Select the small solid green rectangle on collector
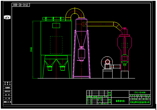 [x=56, y=26]
